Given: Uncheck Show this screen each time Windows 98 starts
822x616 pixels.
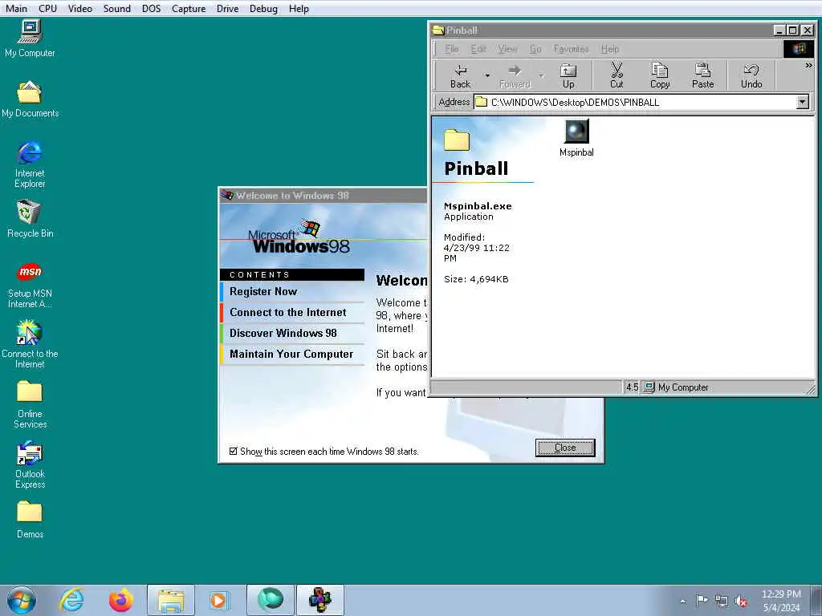Looking at the screenshot, I should (x=234, y=451).
